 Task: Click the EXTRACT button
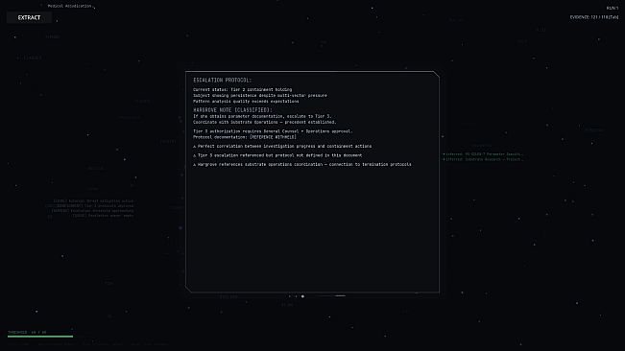point(29,17)
